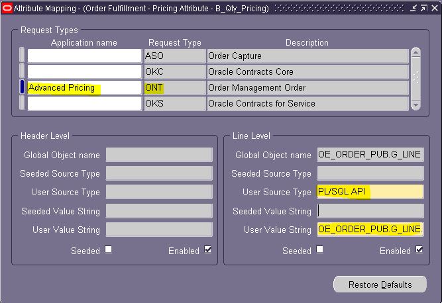Screen dimensions: 442x303
Task: Toggle the Line Level Enabled checkbox
Action: tap(419, 249)
